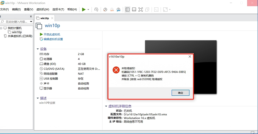Collapse the 虚拟机详细信息 section

coord(106,106)
